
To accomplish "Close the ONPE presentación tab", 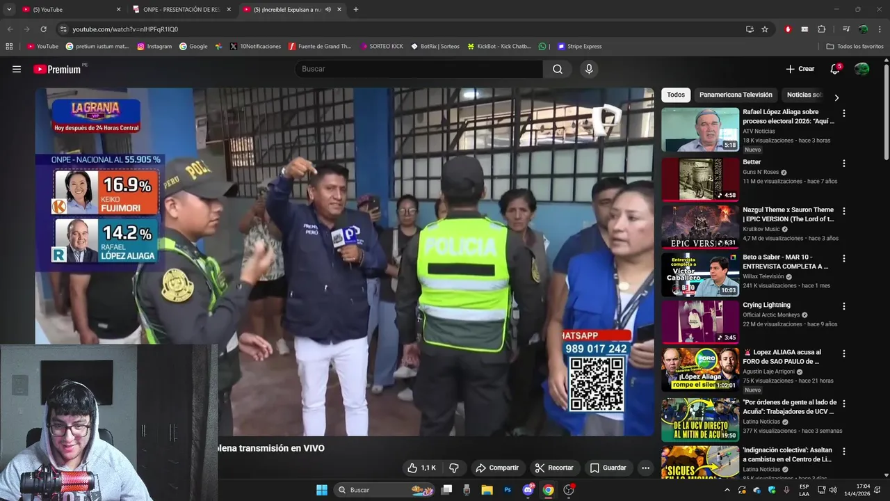I will pyautogui.click(x=228, y=10).
